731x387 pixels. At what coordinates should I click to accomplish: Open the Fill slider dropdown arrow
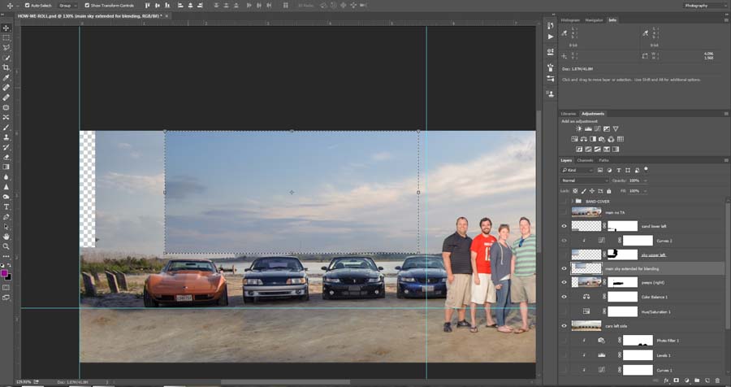point(645,191)
